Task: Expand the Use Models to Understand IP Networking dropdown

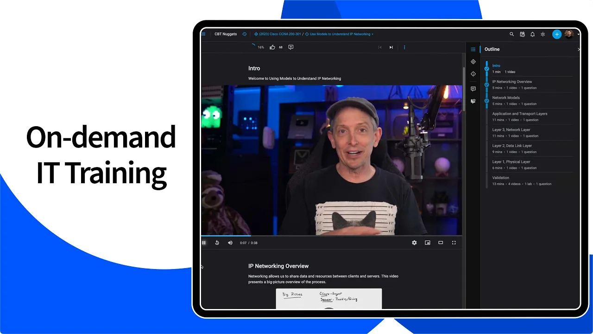Action: [339, 34]
